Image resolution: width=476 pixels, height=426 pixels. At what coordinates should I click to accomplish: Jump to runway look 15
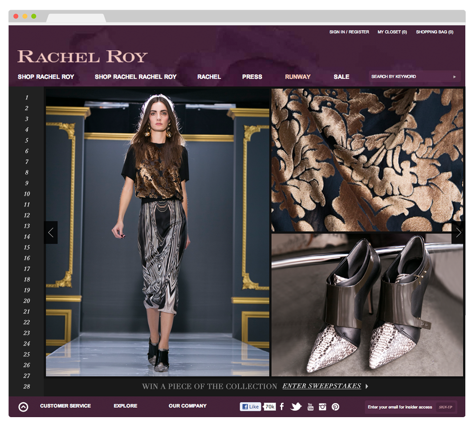click(27, 247)
